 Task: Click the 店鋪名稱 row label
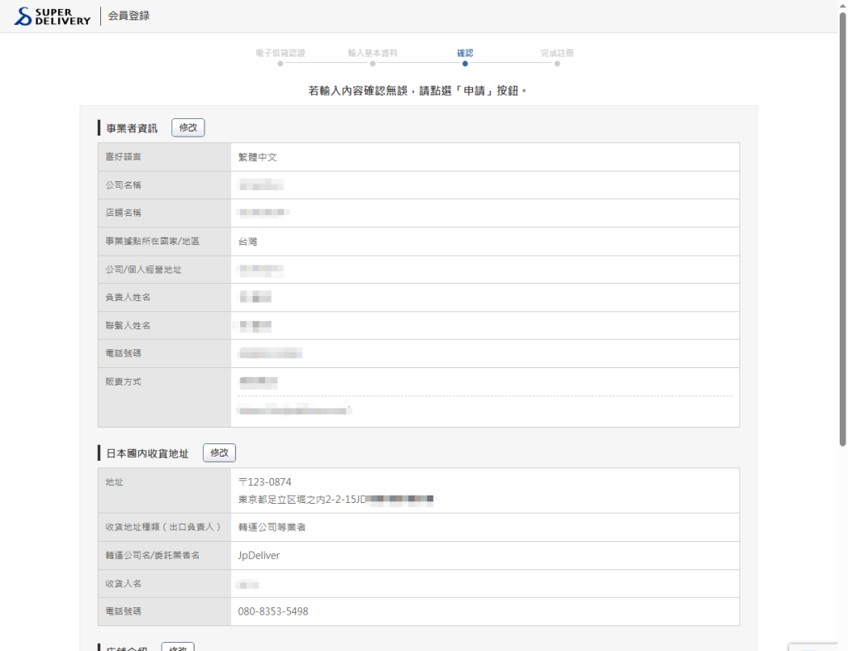point(123,213)
